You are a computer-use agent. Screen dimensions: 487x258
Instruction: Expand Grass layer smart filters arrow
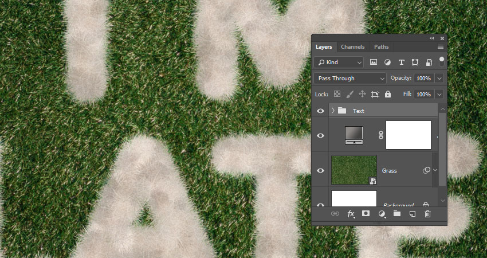[x=435, y=170]
